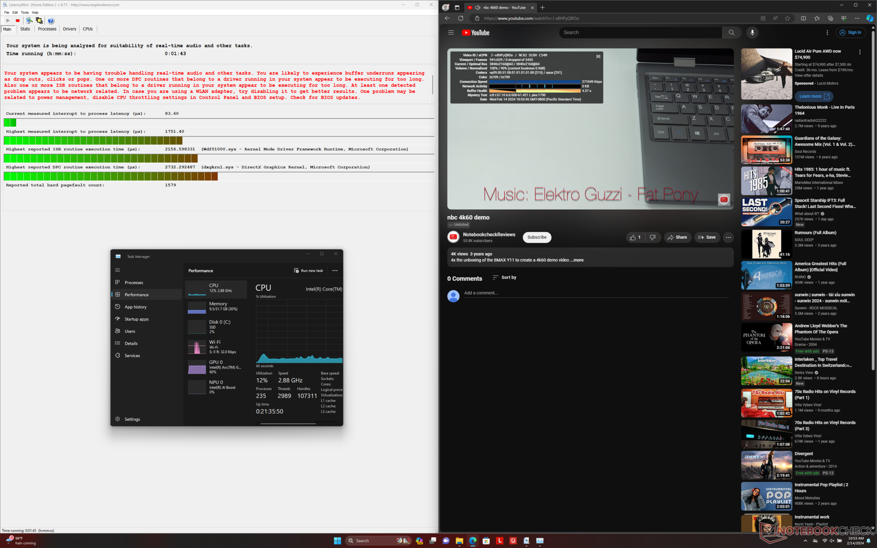Open Task Manager Settings
The image size is (877, 548).
147,419
